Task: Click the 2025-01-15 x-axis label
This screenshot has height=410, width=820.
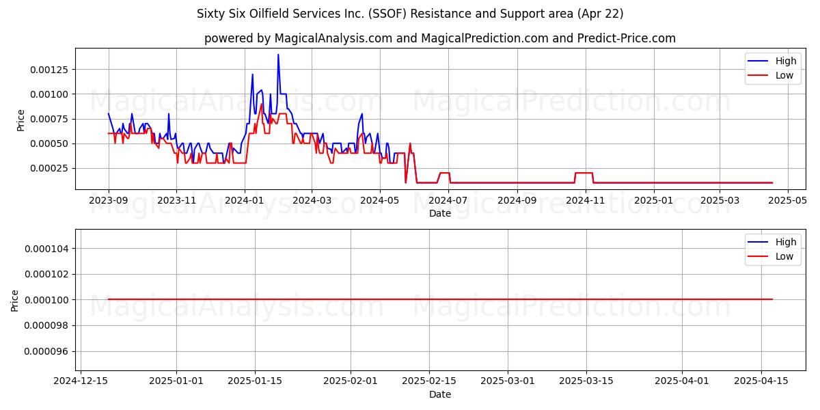Action: click(255, 382)
